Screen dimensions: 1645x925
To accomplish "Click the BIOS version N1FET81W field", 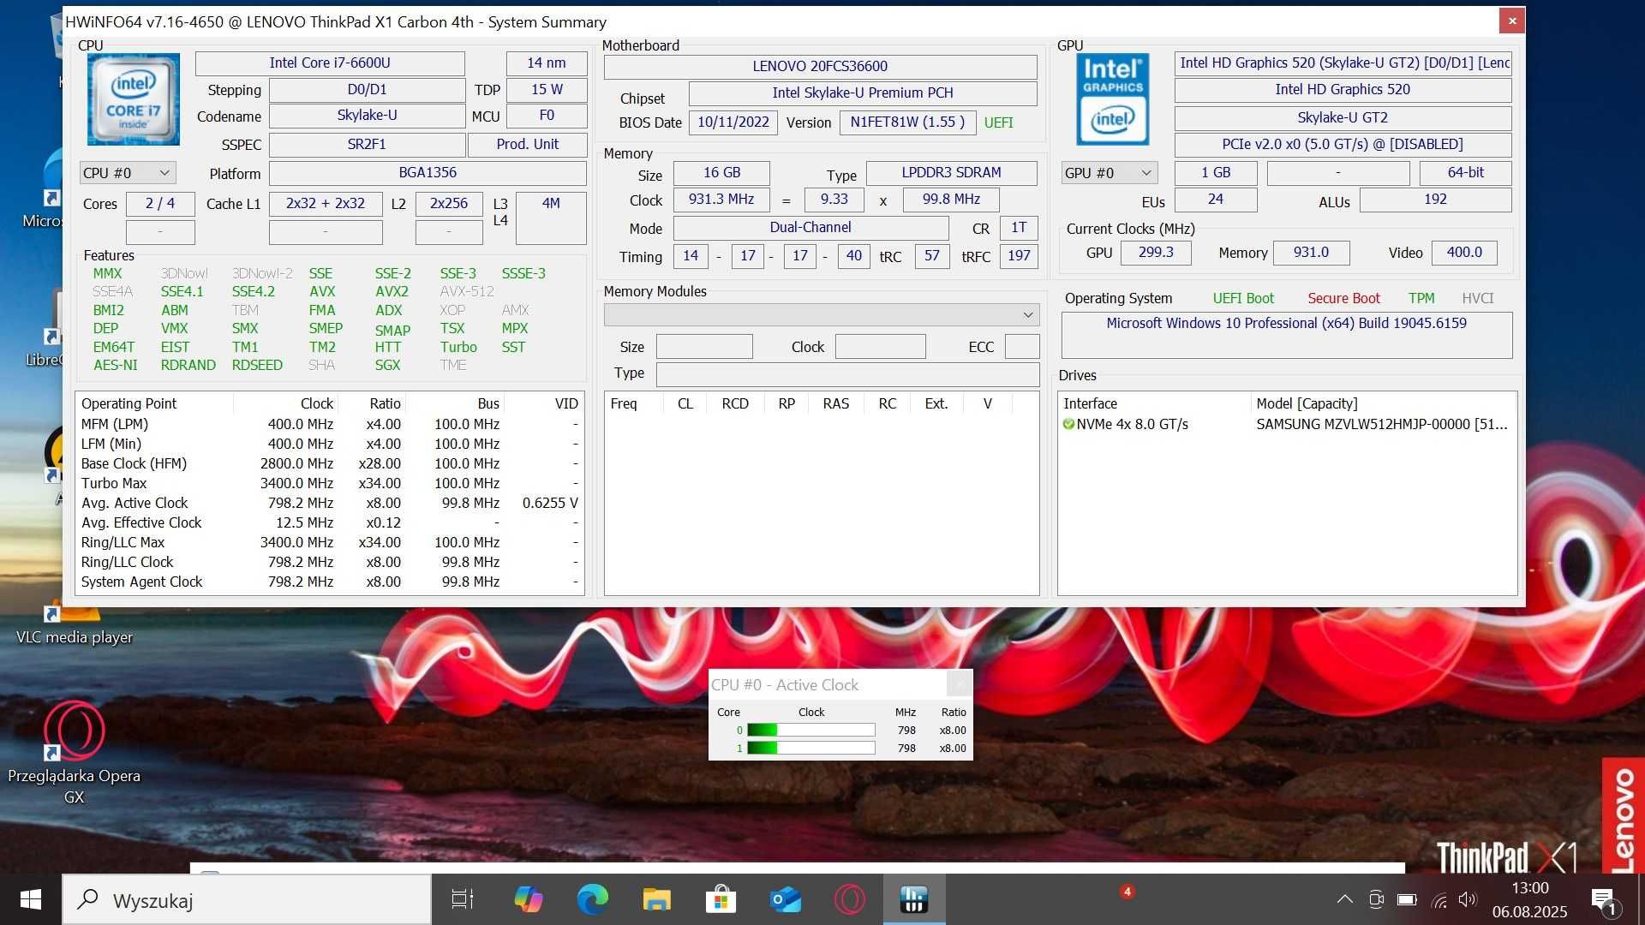I will (x=907, y=122).
